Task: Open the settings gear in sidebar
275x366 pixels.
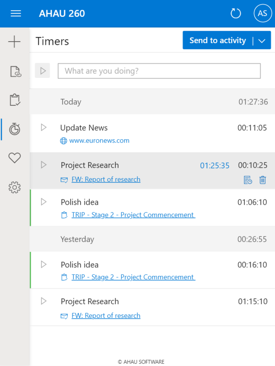Action: pyautogui.click(x=15, y=187)
